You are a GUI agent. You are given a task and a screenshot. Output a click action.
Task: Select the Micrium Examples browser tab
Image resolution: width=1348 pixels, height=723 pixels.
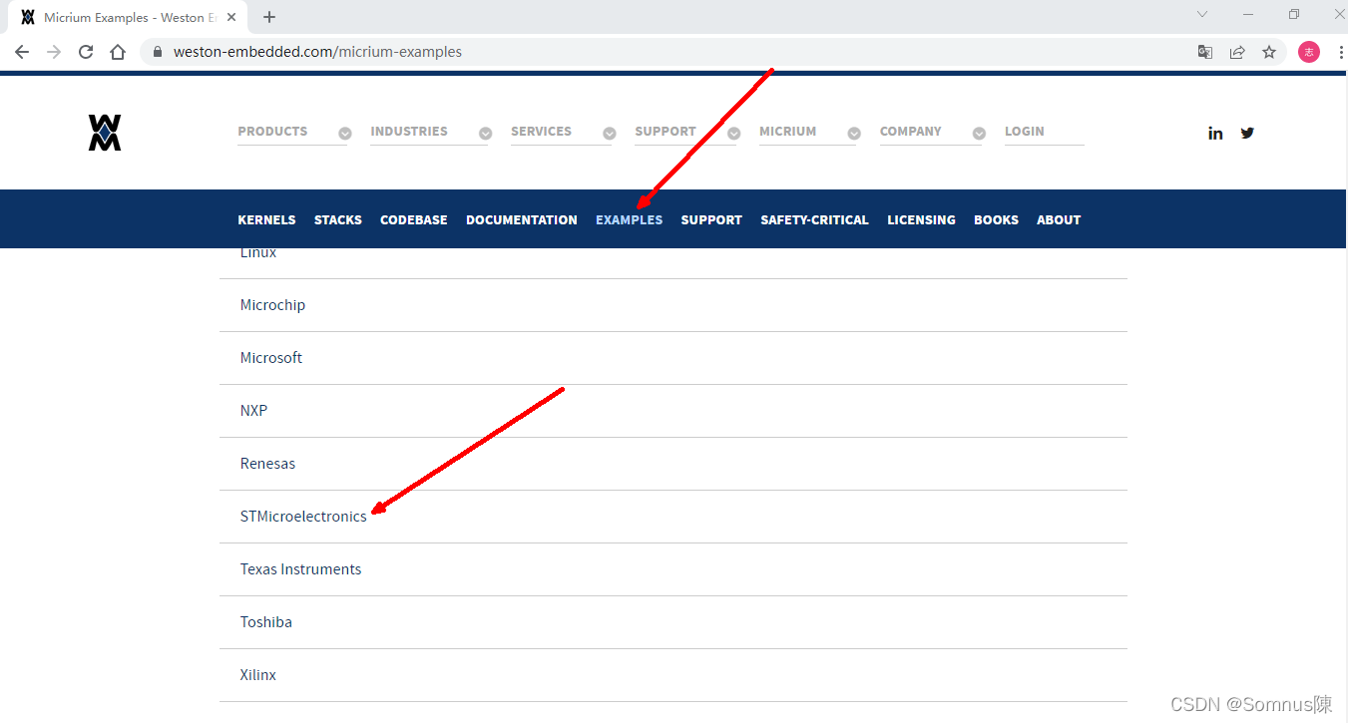[128, 17]
